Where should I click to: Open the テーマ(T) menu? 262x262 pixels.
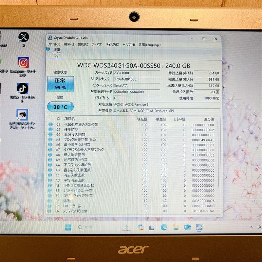click(97, 45)
